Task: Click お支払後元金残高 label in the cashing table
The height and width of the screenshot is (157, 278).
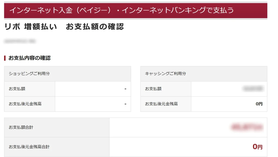Action: coord(161,104)
